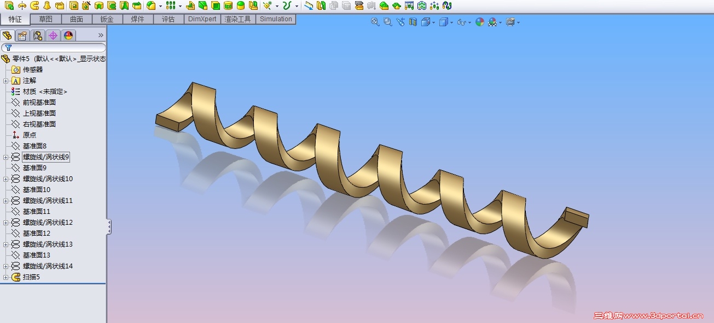Open the View Settings dropdown
The height and width of the screenshot is (323, 714).
(518, 22)
